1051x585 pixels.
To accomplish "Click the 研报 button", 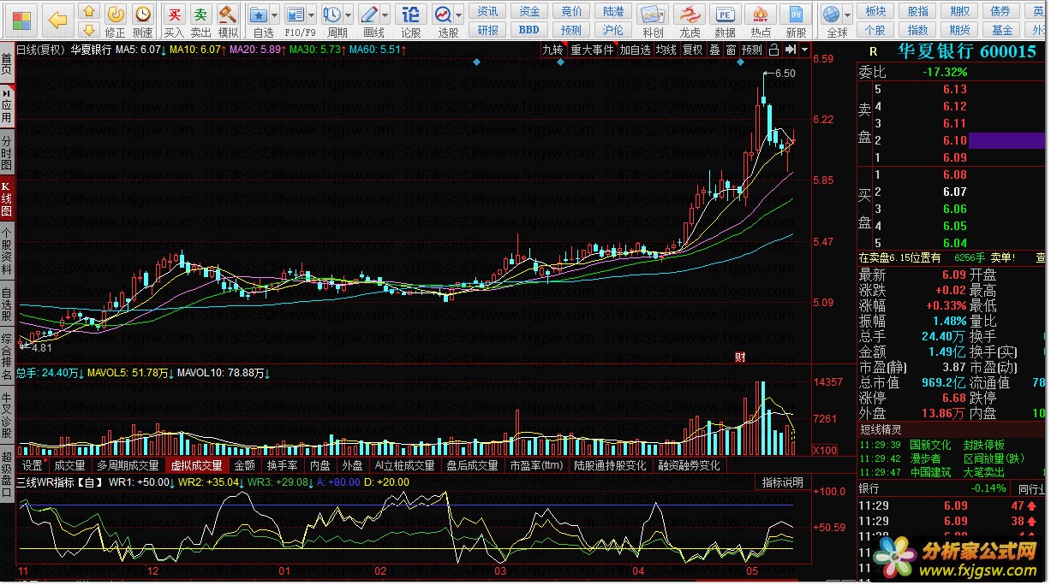I will (487, 30).
